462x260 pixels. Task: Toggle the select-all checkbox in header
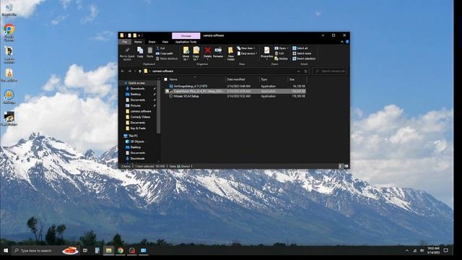[x=165, y=79]
